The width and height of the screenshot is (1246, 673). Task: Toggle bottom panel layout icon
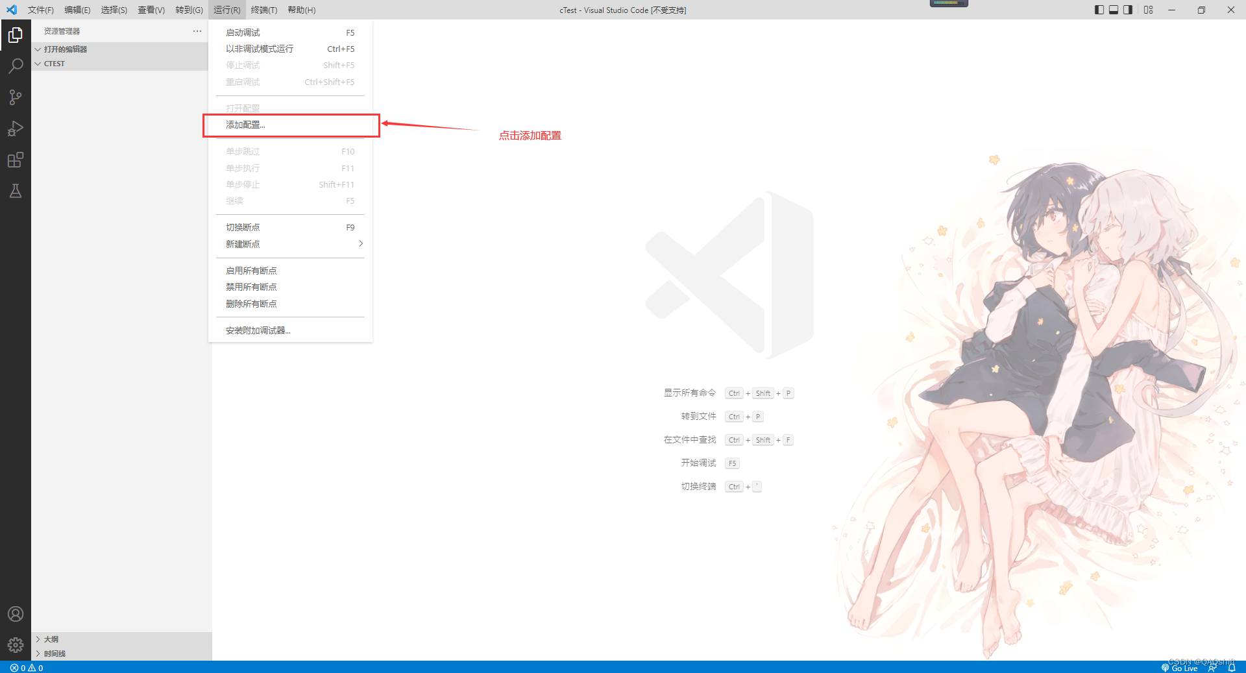(1114, 10)
